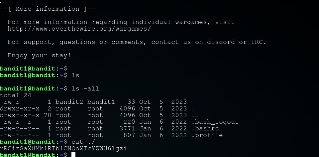Click the .bashrc filename in the listing
The image size is (319, 157).
pos(205,128)
